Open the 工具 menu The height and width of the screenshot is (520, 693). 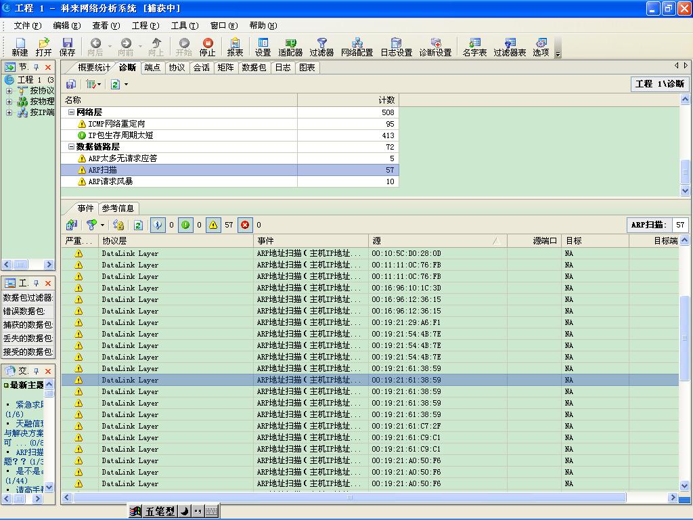click(184, 26)
